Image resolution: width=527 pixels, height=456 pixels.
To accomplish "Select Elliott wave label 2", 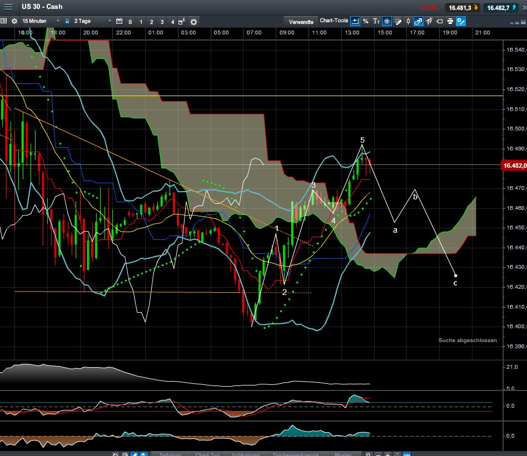I will tap(284, 292).
